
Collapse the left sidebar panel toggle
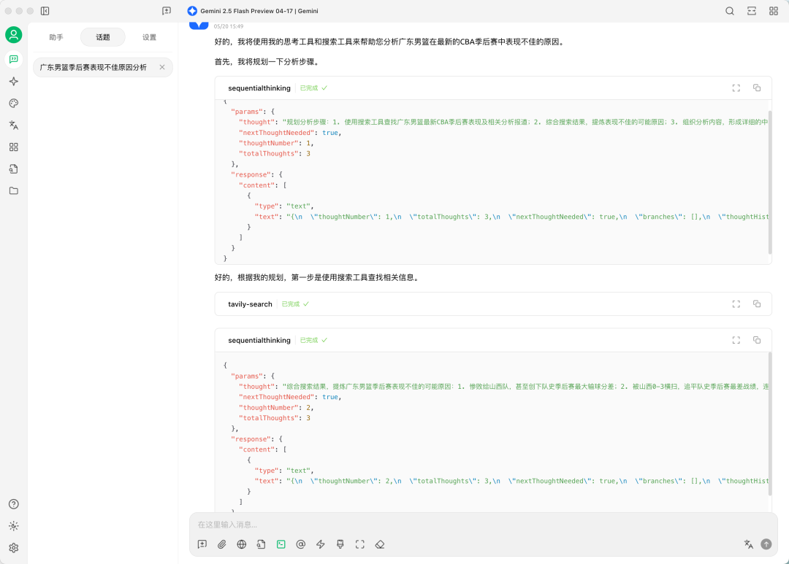pyautogui.click(x=45, y=11)
